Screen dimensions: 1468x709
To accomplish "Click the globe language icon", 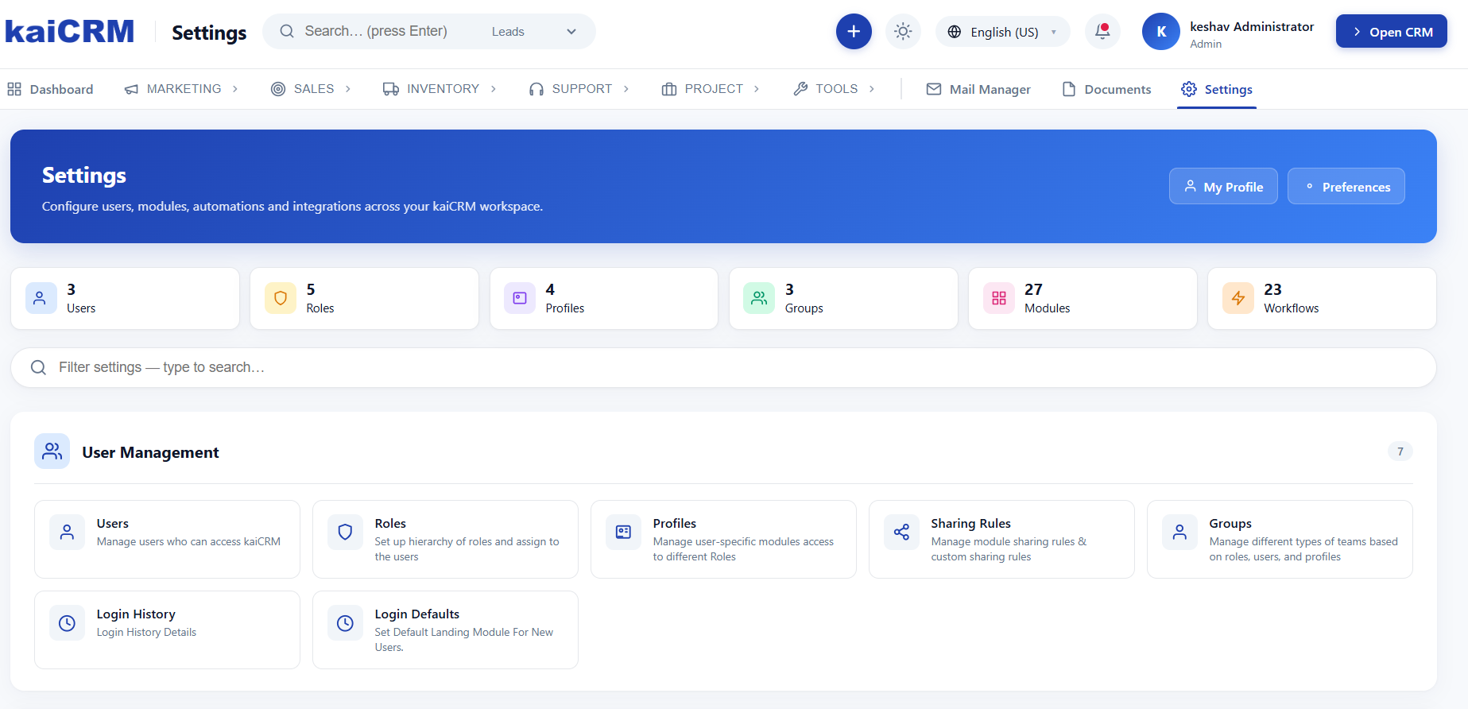I will click(x=955, y=32).
